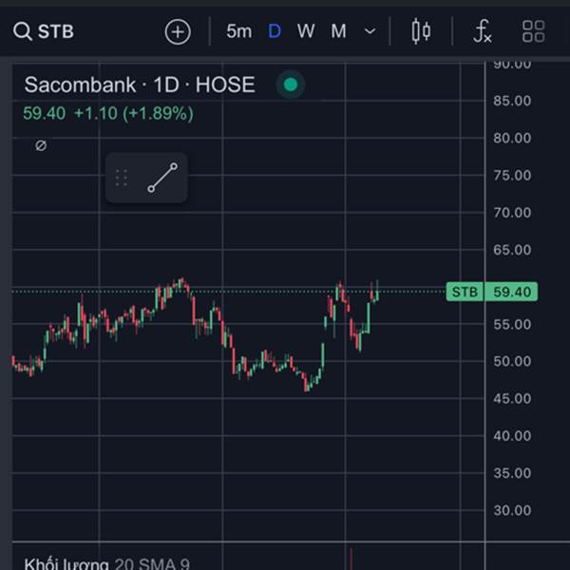Viewport: 570px width, 570px height.
Task: Click the 80.00 price axis label
Action: coord(512,138)
